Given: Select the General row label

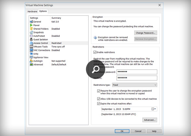Looking at the screenshot, I should tap(37, 22).
